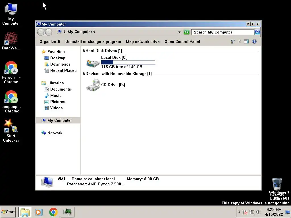
Task: Open the view options dropdown arrow
Action: pos(239,41)
